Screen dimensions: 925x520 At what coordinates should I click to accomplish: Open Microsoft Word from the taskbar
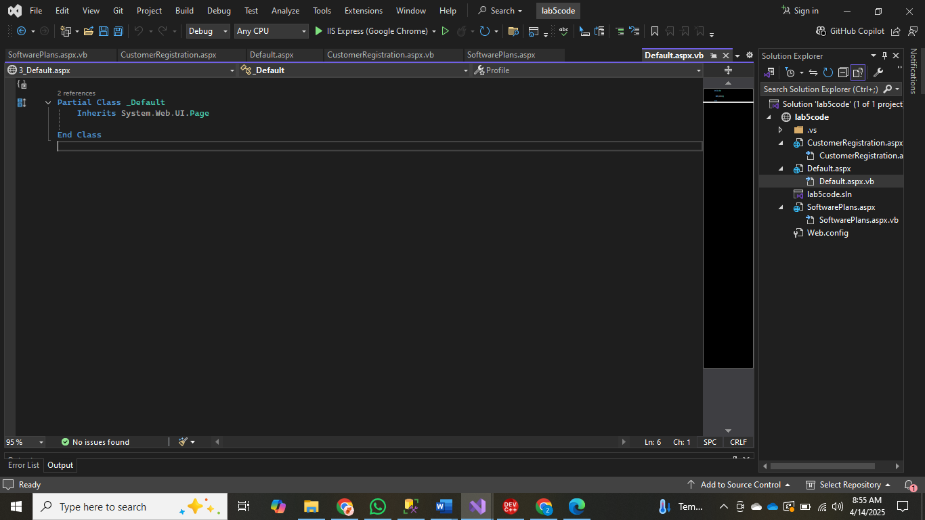[x=444, y=506]
